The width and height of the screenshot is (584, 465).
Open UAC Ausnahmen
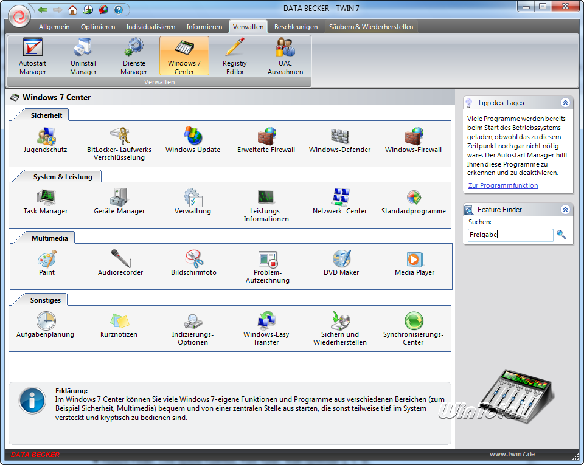point(285,56)
